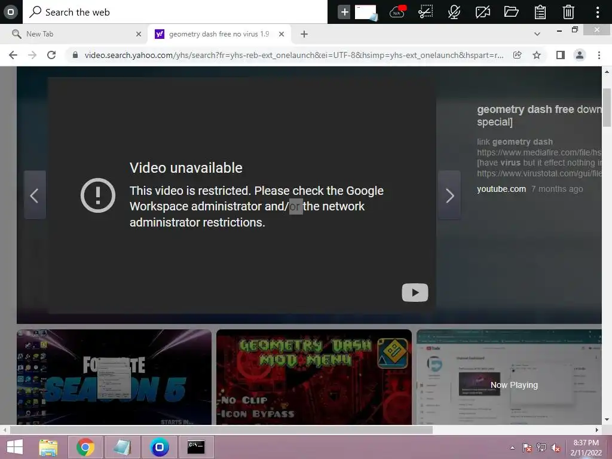
Task: Click the scroll down arrow
Action: 607,420
